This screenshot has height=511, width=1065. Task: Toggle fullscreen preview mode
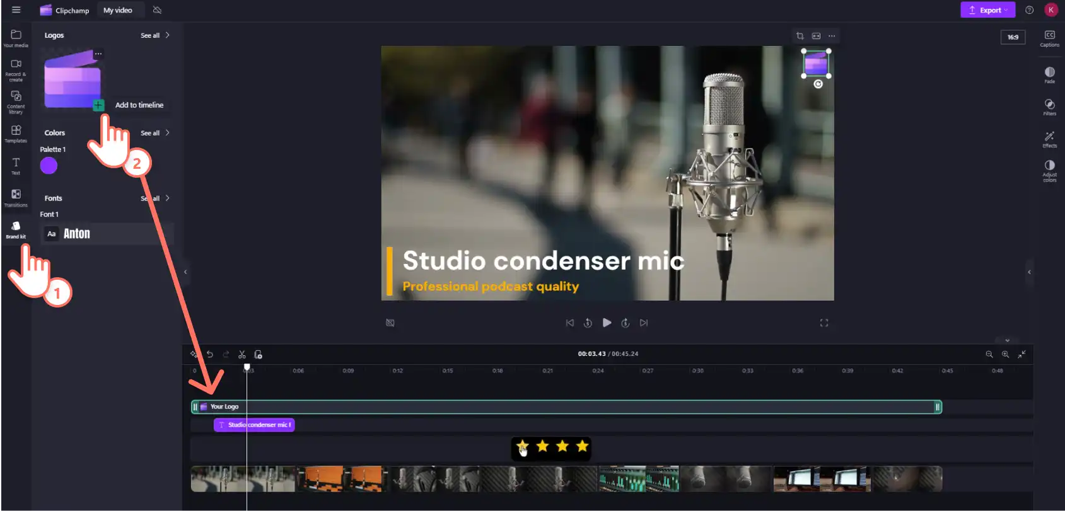pos(823,323)
